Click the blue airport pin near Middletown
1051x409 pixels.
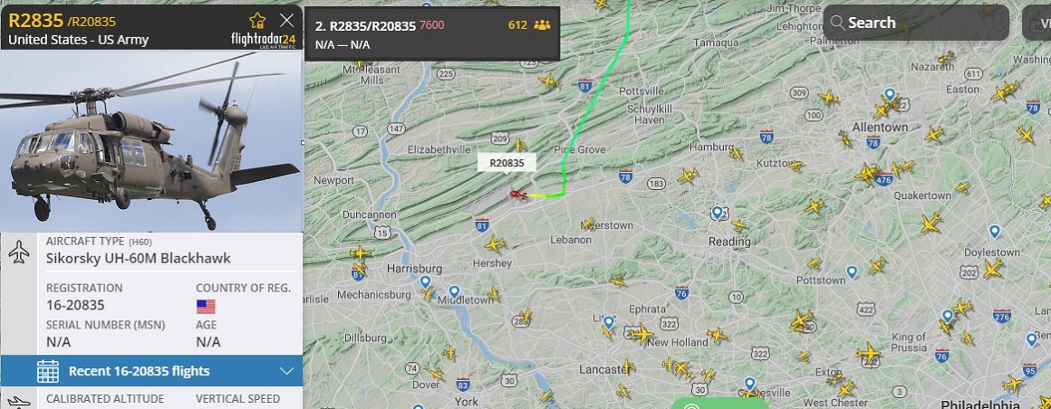(x=455, y=292)
